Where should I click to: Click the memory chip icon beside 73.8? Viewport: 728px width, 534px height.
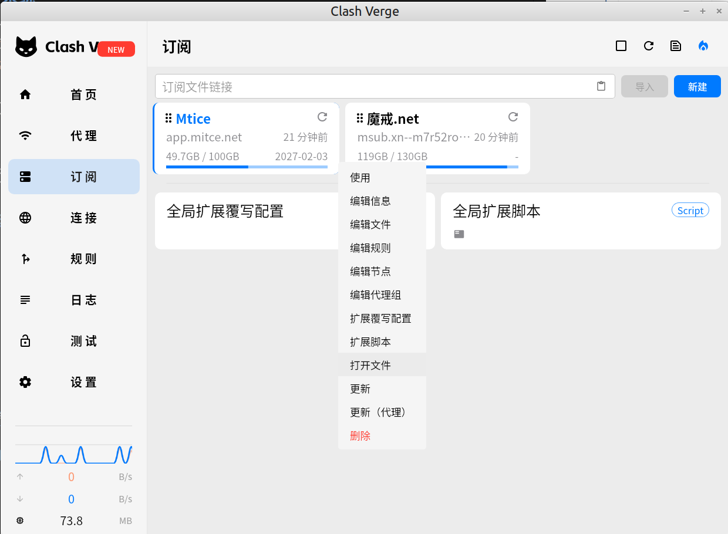tap(20, 521)
